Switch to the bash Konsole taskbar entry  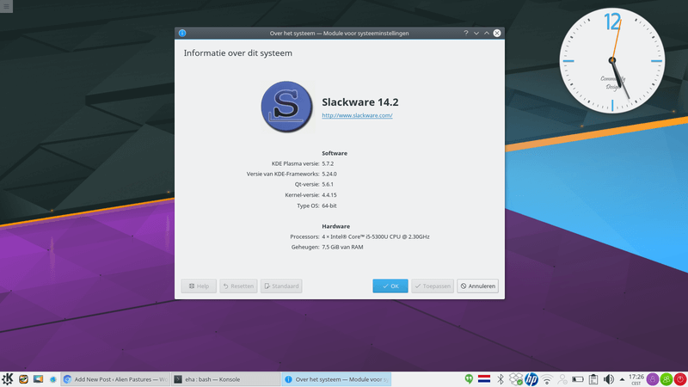click(x=224, y=378)
